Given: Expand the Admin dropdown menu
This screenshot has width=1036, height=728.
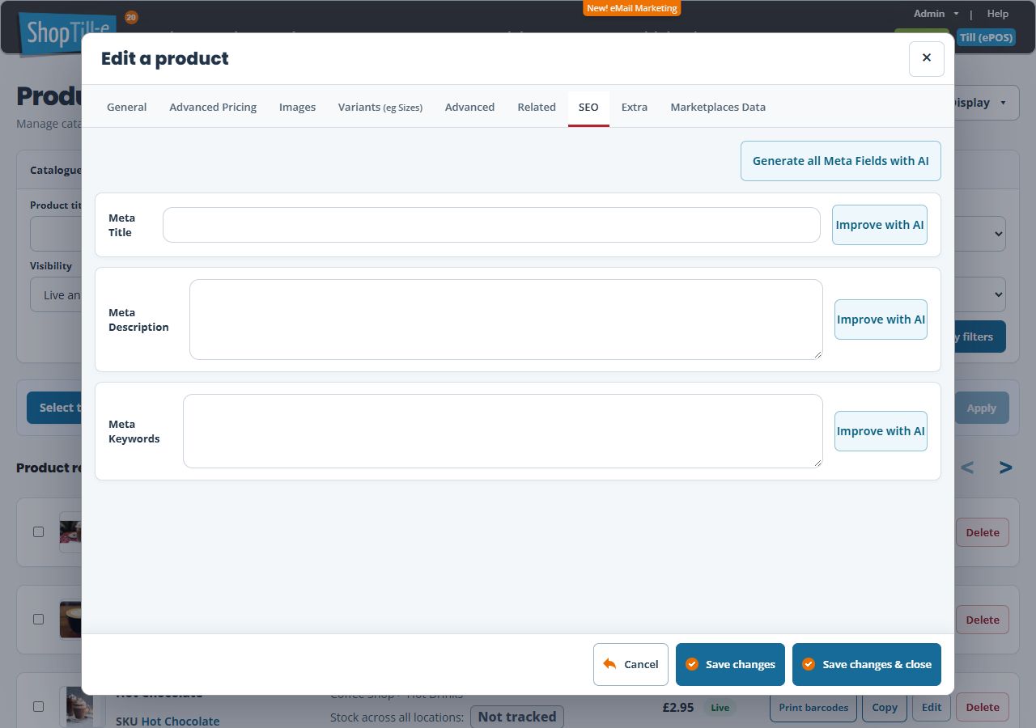Looking at the screenshot, I should pos(936,14).
